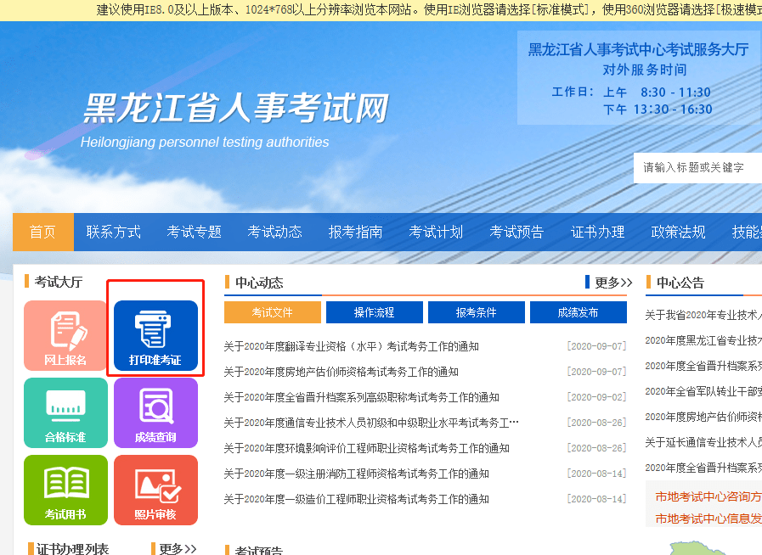Open the 报考指南 navigation item
The width and height of the screenshot is (762, 555).
(x=355, y=232)
